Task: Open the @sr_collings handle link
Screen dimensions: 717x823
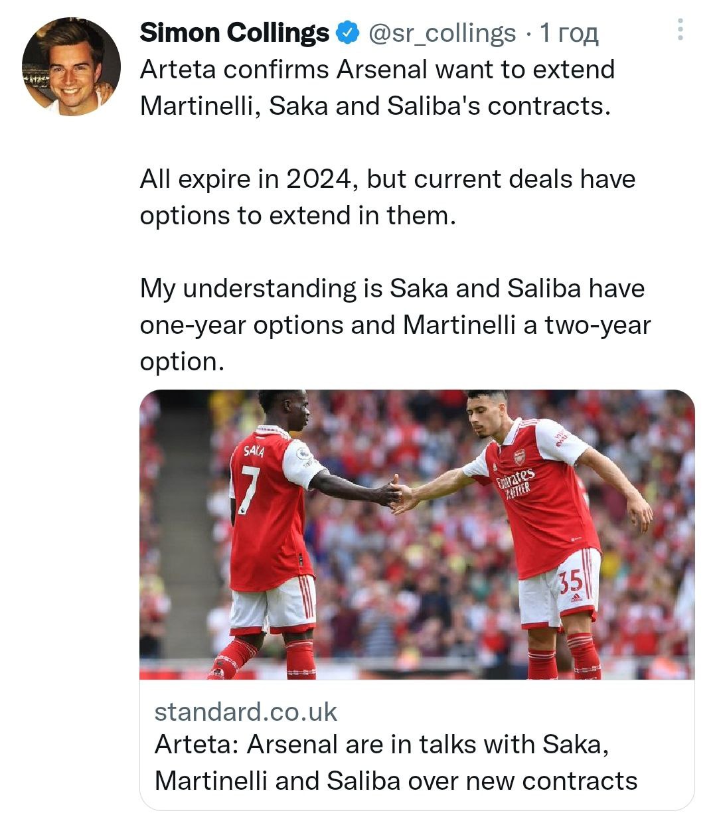Action: tap(441, 32)
